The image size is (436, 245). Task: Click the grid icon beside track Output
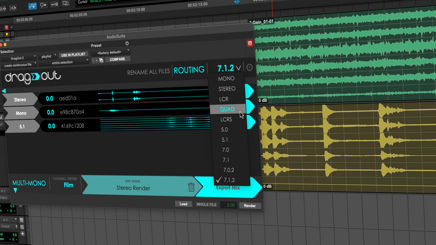coord(22,227)
